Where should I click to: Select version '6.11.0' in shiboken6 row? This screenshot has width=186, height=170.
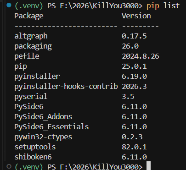[134, 157]
